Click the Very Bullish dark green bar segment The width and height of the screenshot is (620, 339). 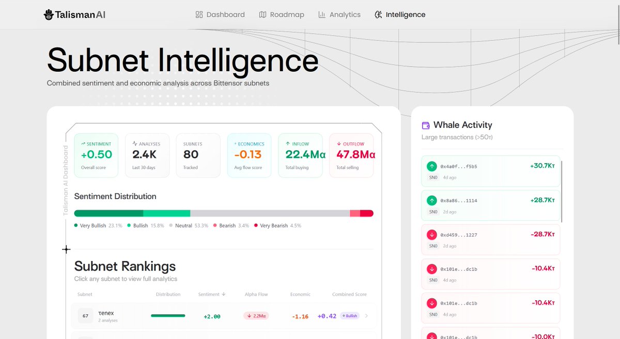click(x=109, y=213)
